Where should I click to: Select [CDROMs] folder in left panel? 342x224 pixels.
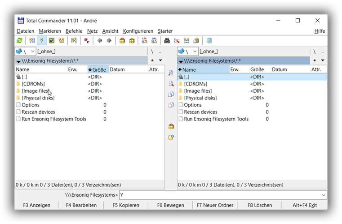pyautogui.click(x=33, y=84)
